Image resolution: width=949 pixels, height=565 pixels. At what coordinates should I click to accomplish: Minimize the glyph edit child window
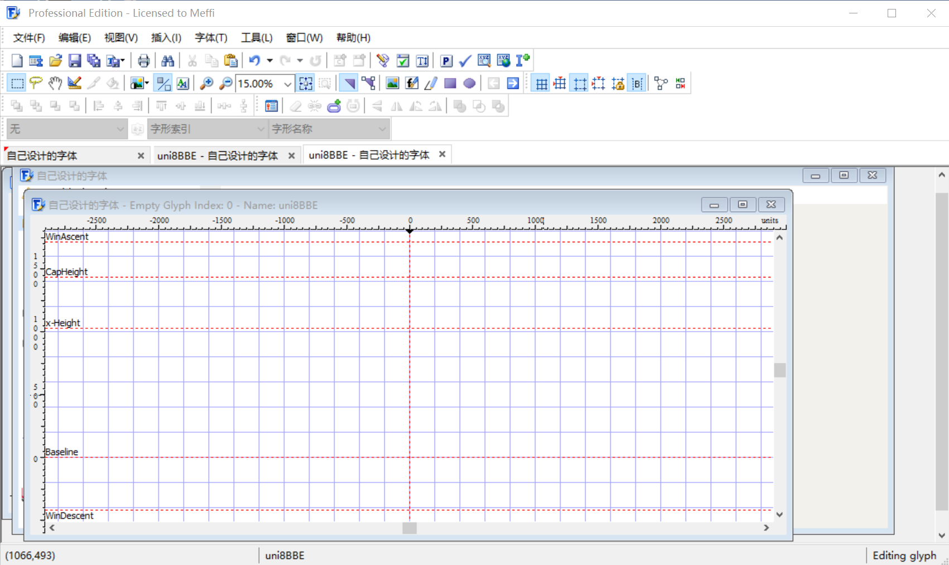coord(714,205)
